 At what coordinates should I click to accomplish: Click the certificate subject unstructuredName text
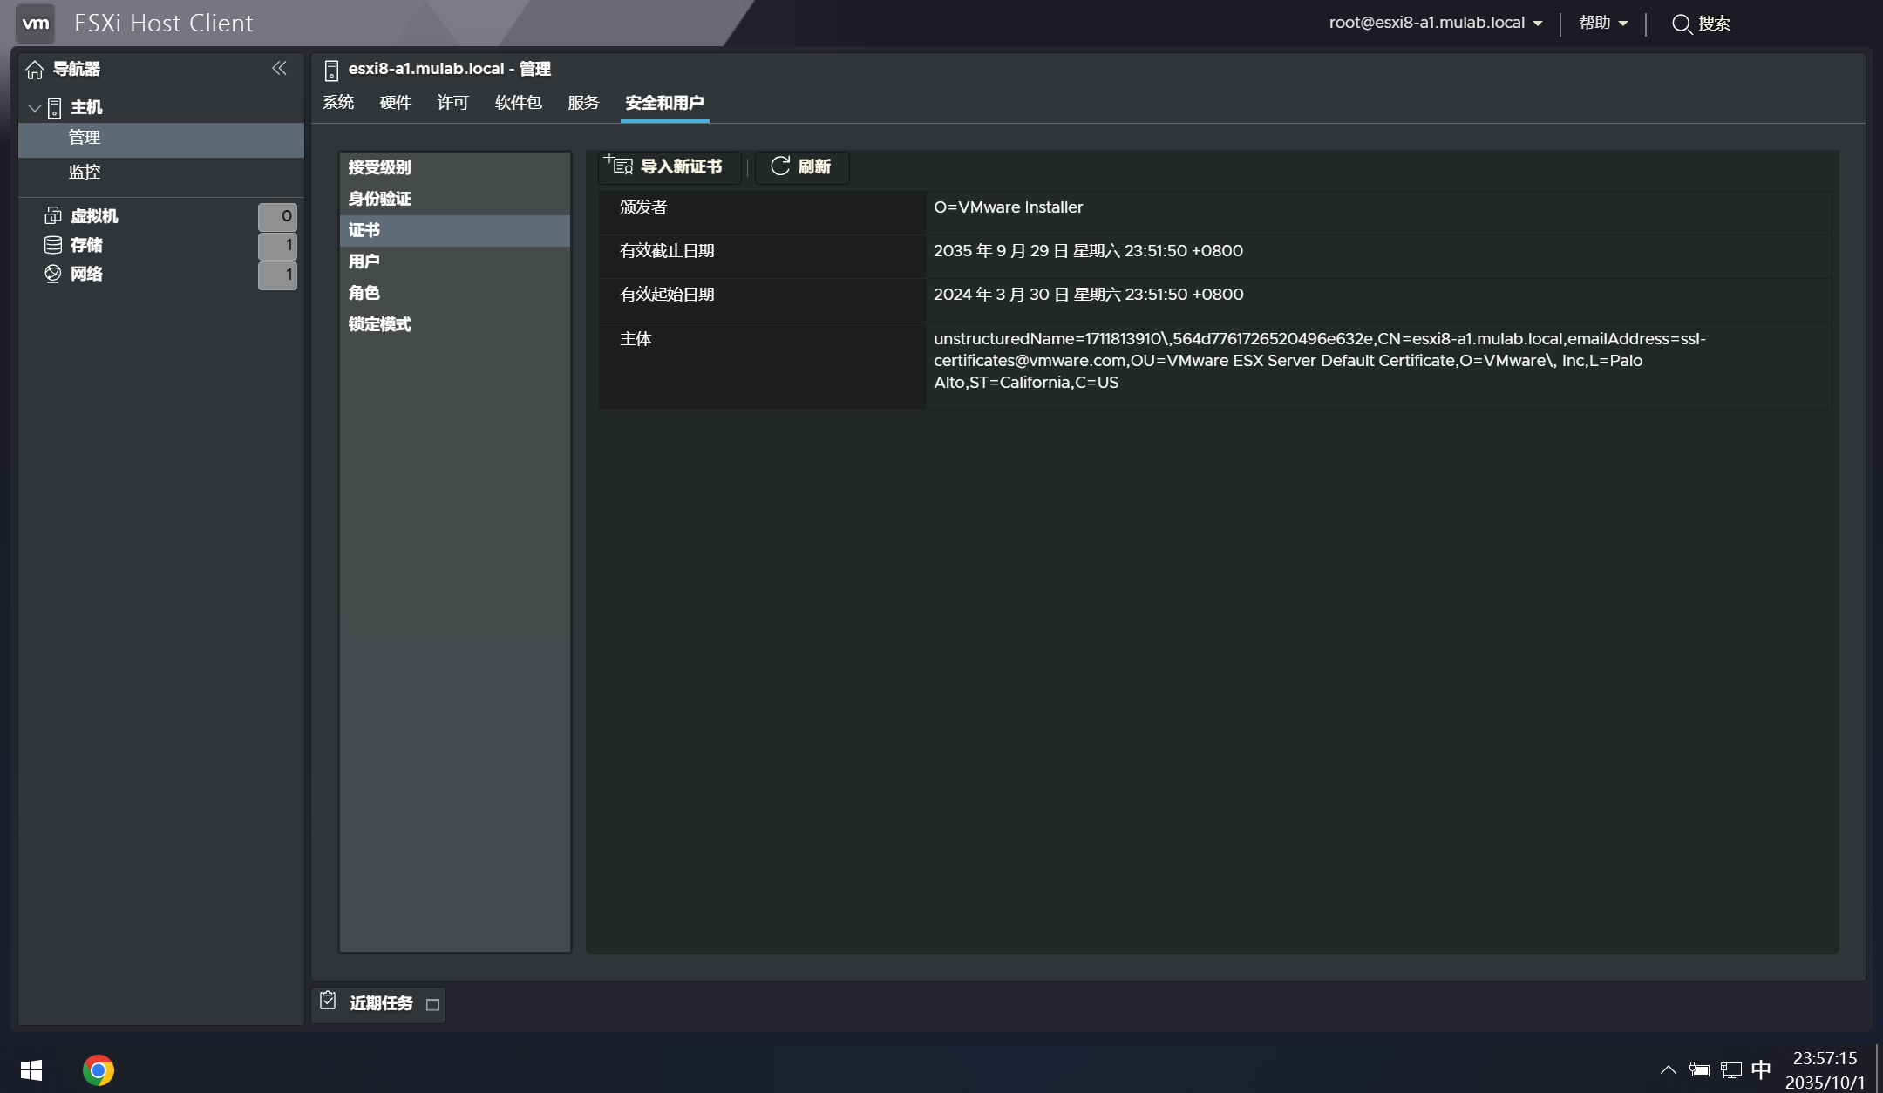[1319, 361]
